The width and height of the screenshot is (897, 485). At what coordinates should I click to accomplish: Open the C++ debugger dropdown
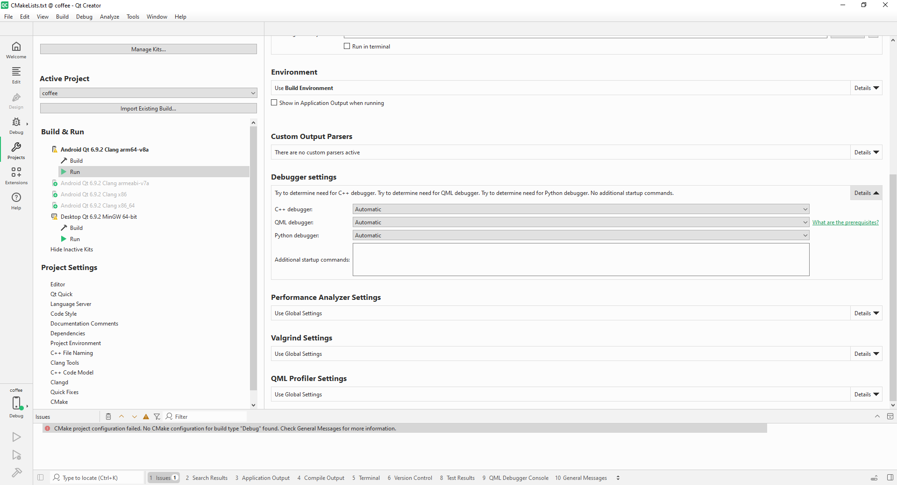[581, 209]
